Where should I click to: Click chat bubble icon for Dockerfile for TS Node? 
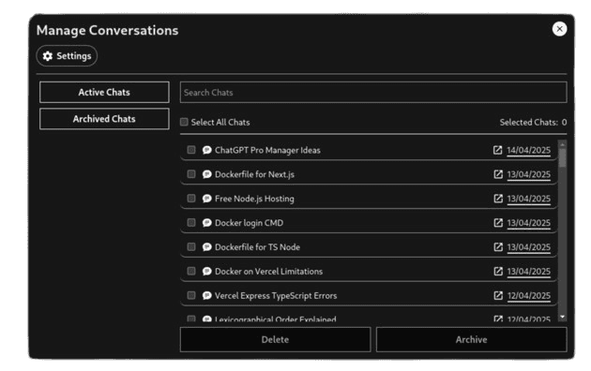206,247
